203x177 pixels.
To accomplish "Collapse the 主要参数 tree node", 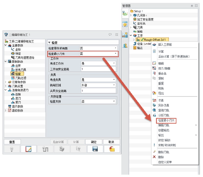I will [x=6, y=45].
